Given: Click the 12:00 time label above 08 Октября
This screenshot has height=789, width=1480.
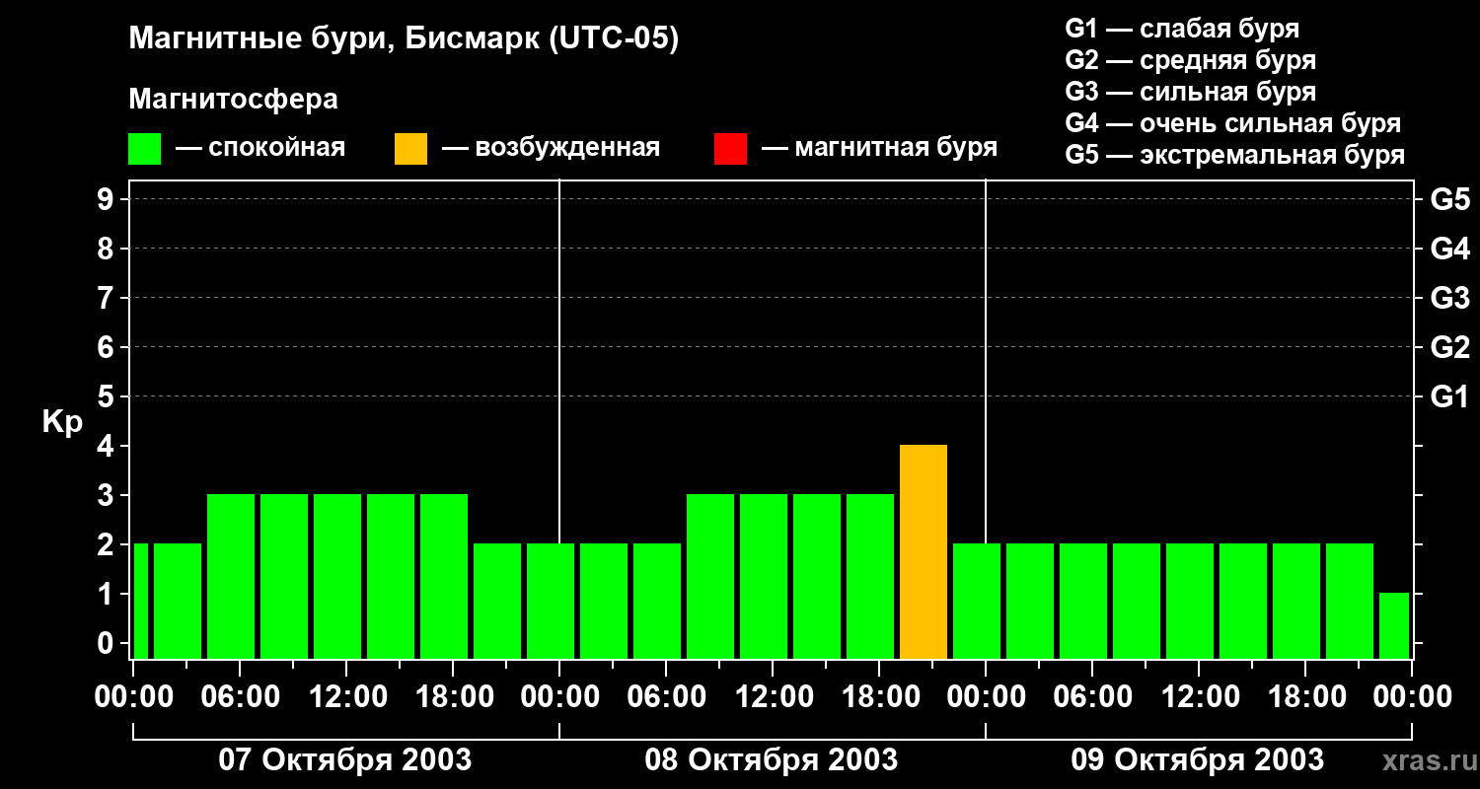Looking at the screenshot, I should [773, 697].
